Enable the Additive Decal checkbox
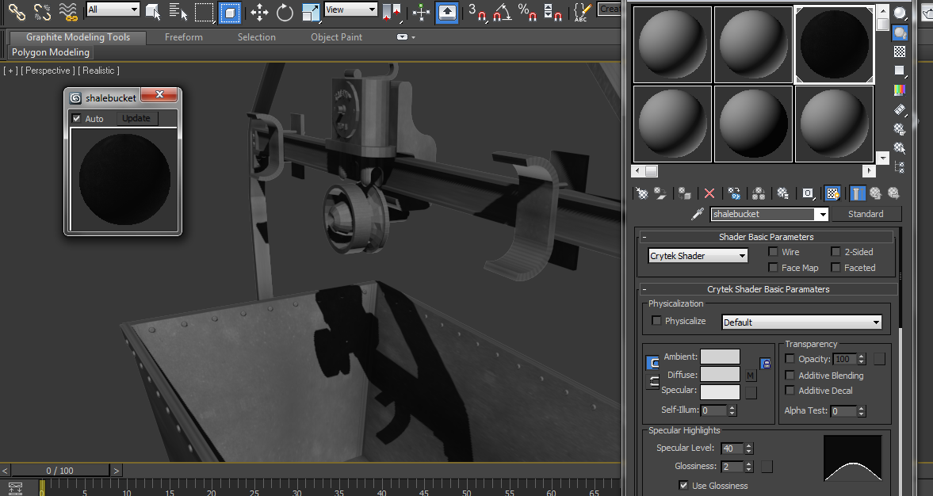Viewport: 933px width, 496px height. [790, 391]
